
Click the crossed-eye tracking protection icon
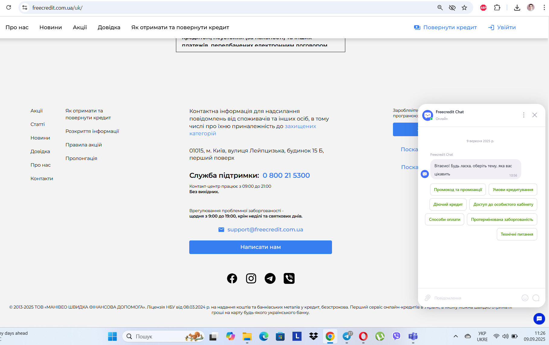tap(452, 8)
